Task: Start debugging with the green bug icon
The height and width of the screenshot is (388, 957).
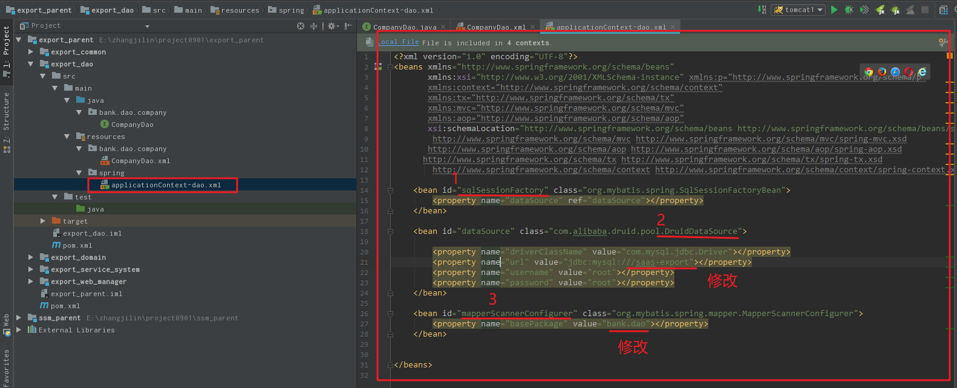Action: click(x=849, y=10)
